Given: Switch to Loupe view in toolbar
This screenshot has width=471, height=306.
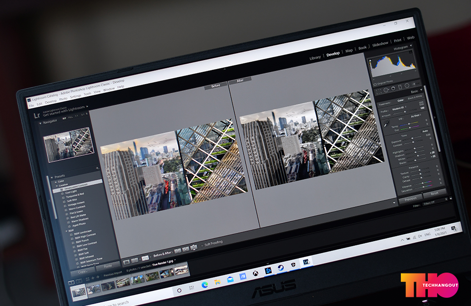Looking at the screenshot, I should click(x=127, y=262).
